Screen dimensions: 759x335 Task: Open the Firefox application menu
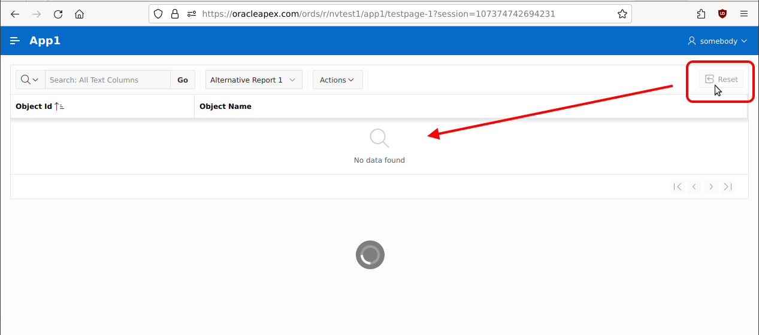point(744,14)
